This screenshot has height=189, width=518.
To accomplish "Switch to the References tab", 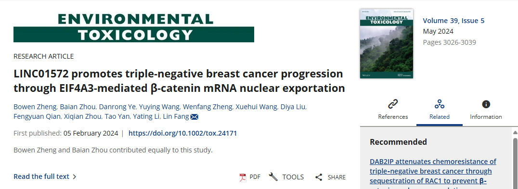I will (x=393, y=110).
